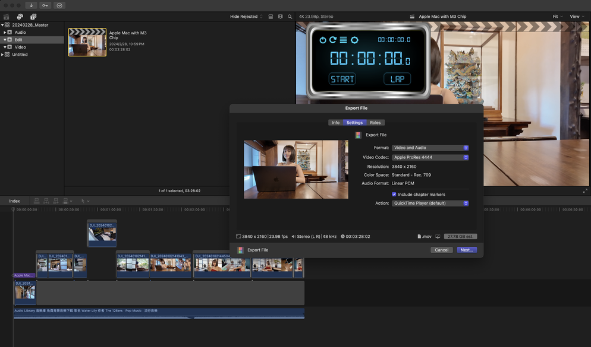This screenshot has height=347, width=591.
Task: Switch to the Info tab
Action: pos(335,123)
